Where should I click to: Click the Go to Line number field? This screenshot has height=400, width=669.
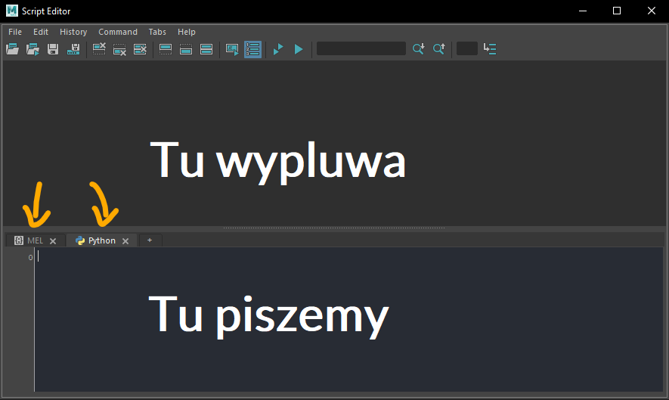click(x=466, y=48)
